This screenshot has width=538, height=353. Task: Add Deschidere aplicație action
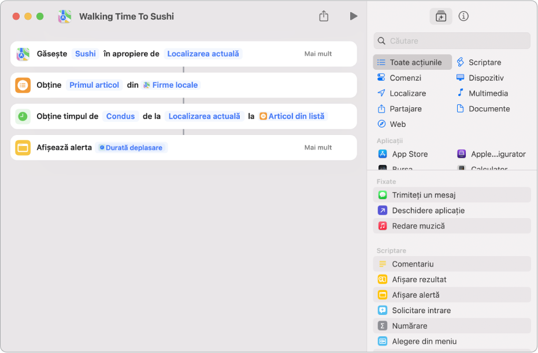452,211
